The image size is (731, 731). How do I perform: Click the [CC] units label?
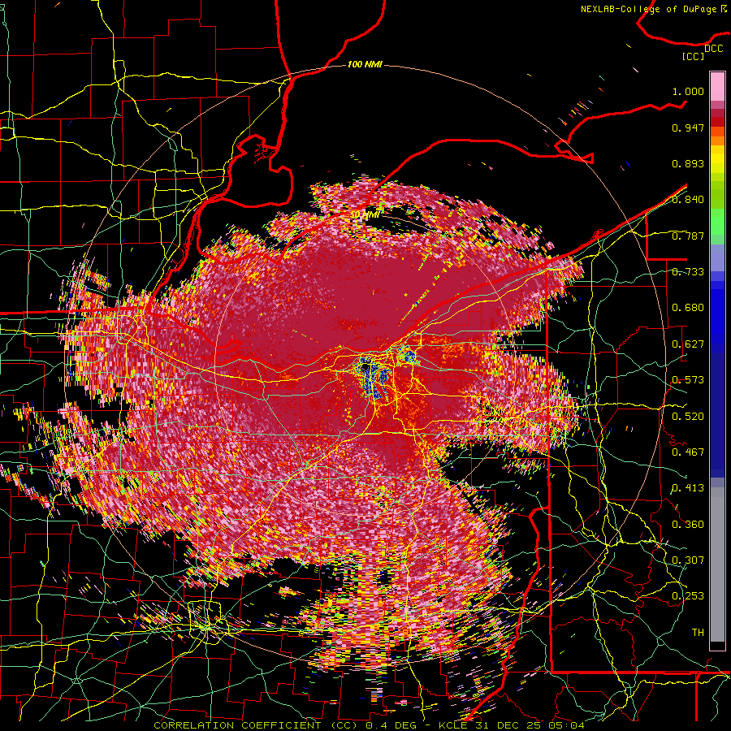point(693,56)
